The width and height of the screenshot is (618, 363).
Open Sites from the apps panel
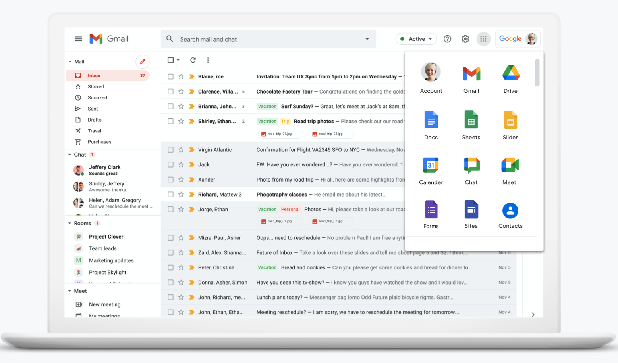(471, 214)
